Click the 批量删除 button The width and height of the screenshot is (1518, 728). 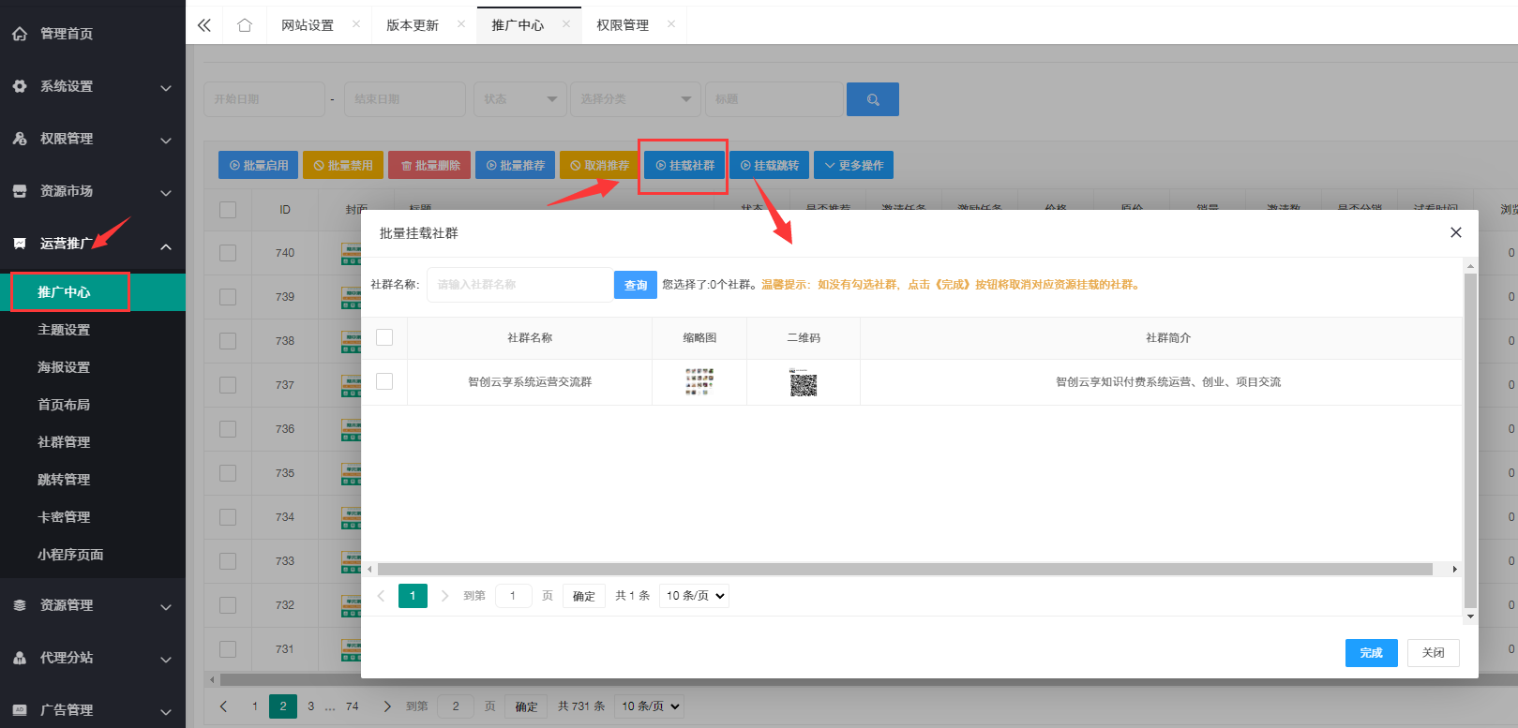(x=430, y=165)
